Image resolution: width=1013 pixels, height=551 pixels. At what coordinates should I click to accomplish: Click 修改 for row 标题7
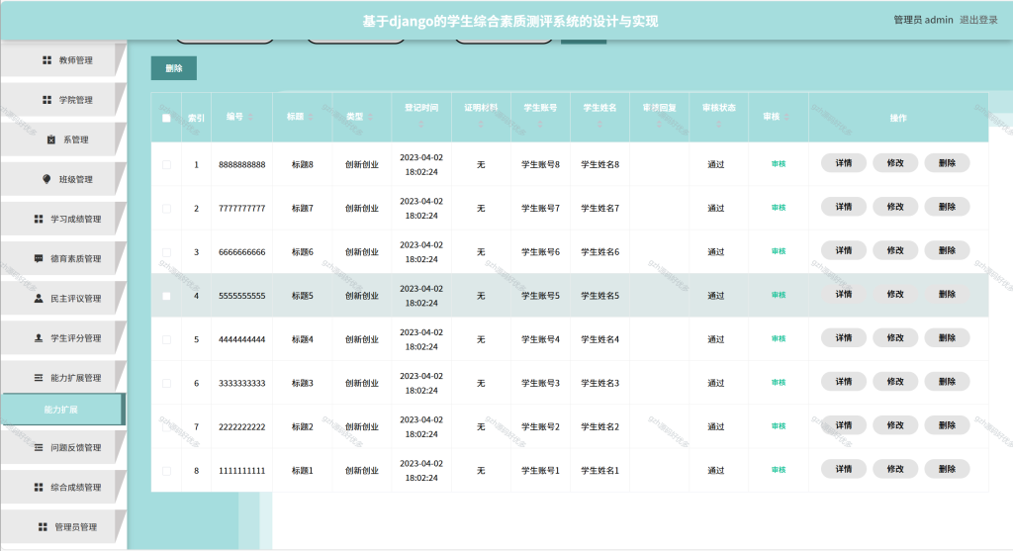click(895, 207)
